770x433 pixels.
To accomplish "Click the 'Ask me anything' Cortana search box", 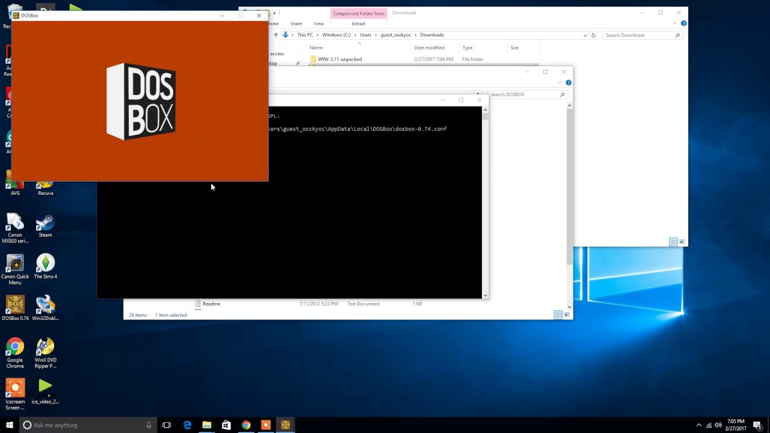I will [x=87, y=425].
